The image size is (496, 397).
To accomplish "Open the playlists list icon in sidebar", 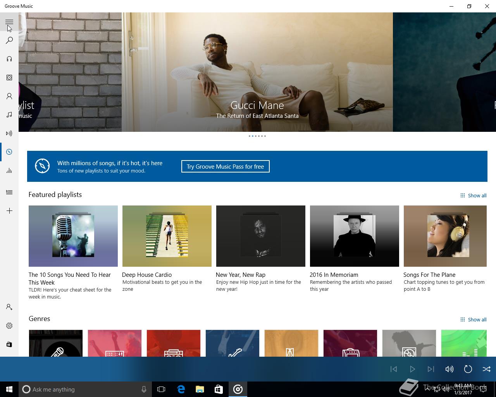I will (x=9, y=192).
